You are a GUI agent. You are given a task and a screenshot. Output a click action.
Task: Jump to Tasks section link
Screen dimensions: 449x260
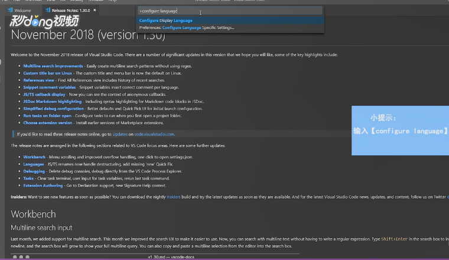(28, 178)
